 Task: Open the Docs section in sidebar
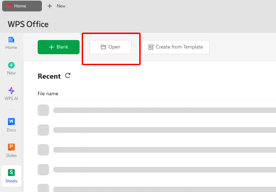[x=11, y=125]
